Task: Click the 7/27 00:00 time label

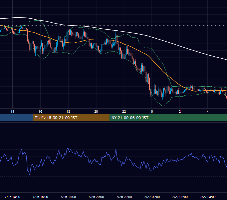Action: pos(152,197)
